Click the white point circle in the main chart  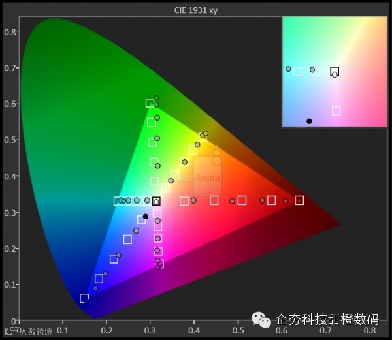(x=157, y=202)
